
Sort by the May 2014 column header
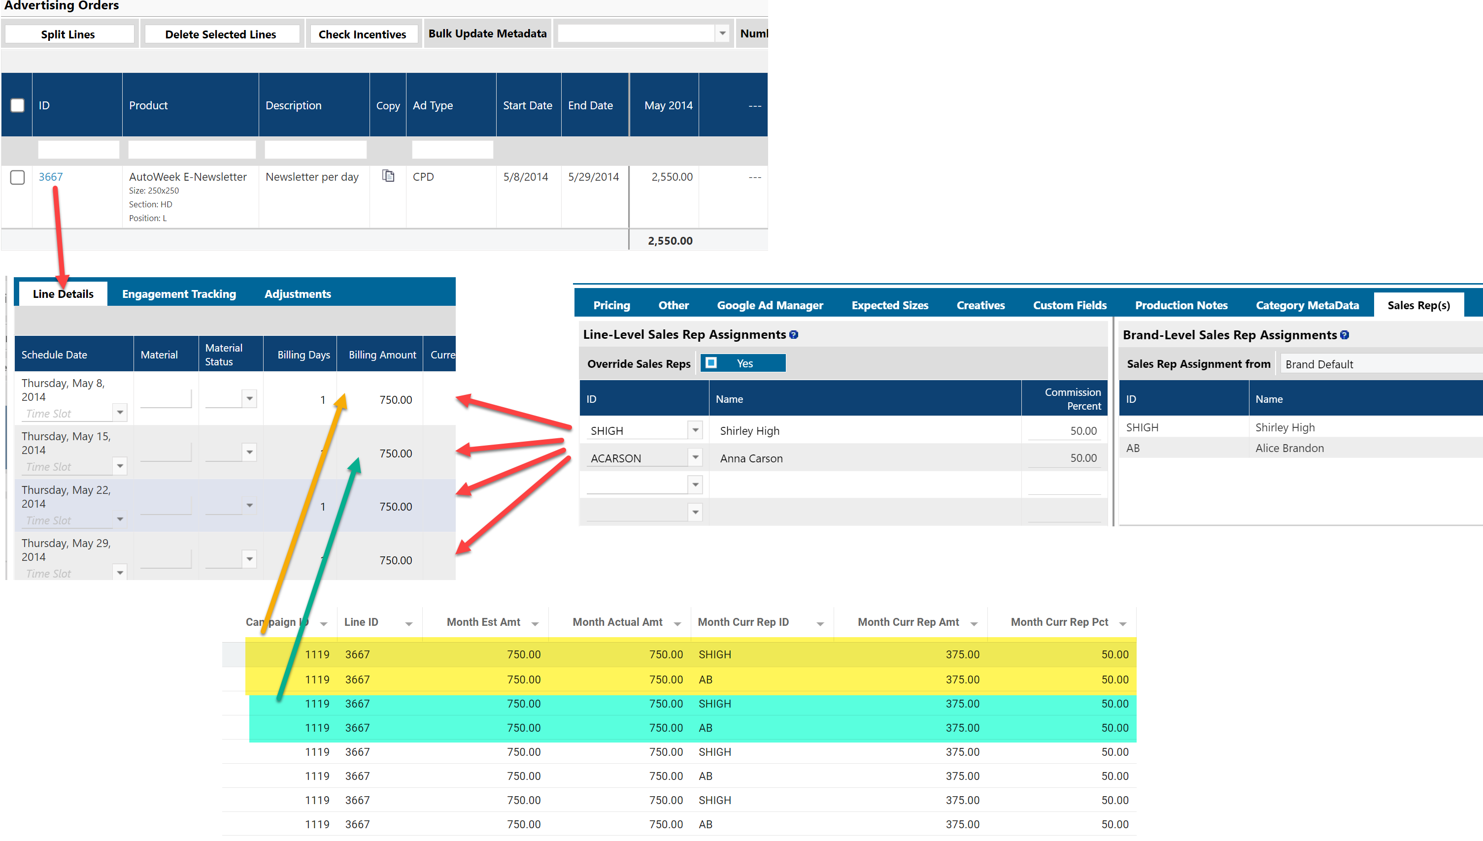[x=664, y=105]
